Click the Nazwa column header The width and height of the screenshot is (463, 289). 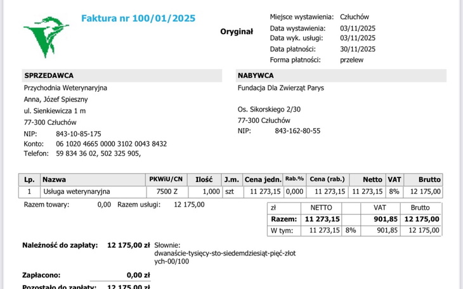pyautogui.click(x=55, y=179)
